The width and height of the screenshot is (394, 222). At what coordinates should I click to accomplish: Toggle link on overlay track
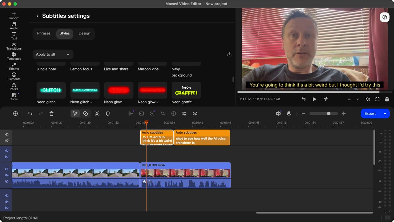coord(7,157)
